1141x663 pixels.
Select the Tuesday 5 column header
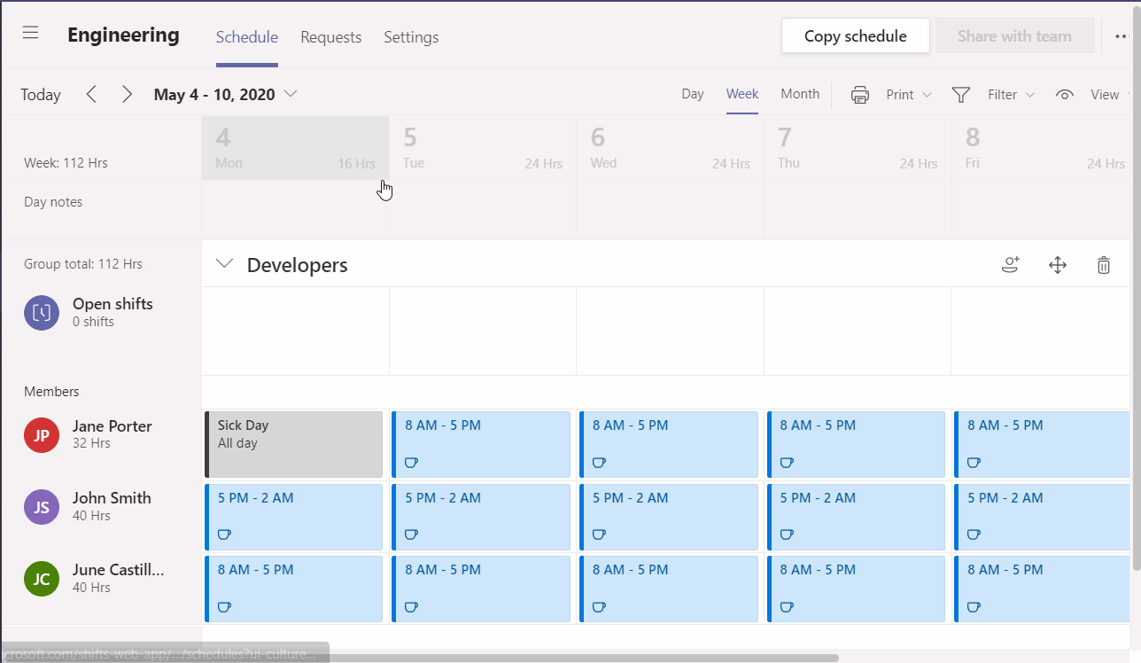(483, 148)
